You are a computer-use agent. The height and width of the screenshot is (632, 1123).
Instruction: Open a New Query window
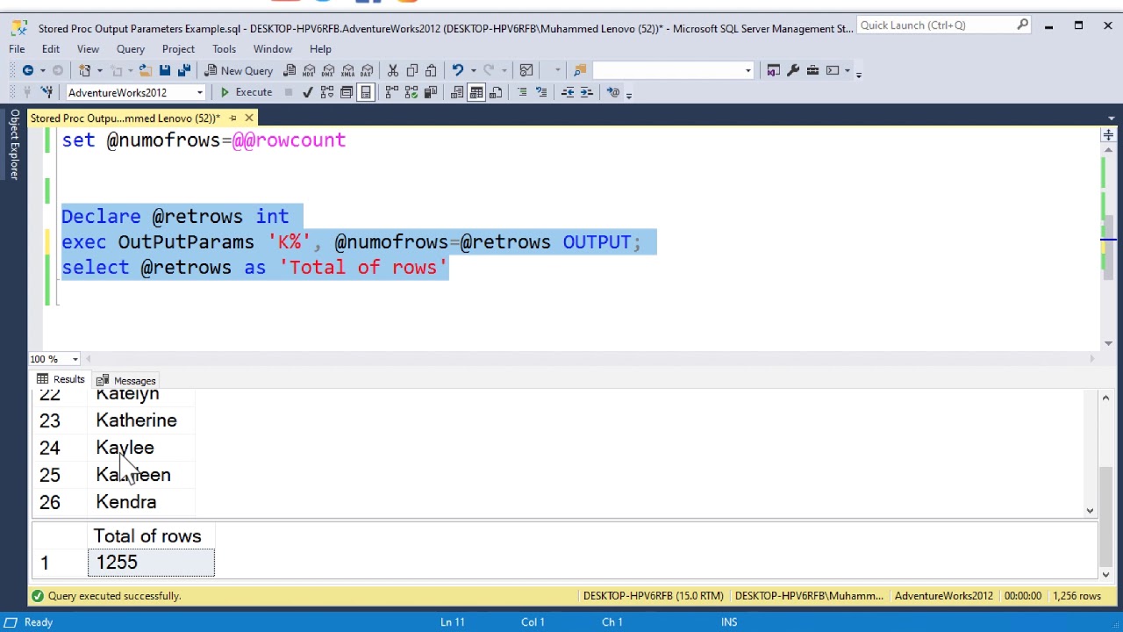point(239,70)
